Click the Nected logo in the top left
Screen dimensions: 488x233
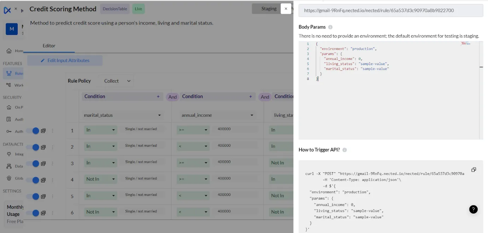7,10
